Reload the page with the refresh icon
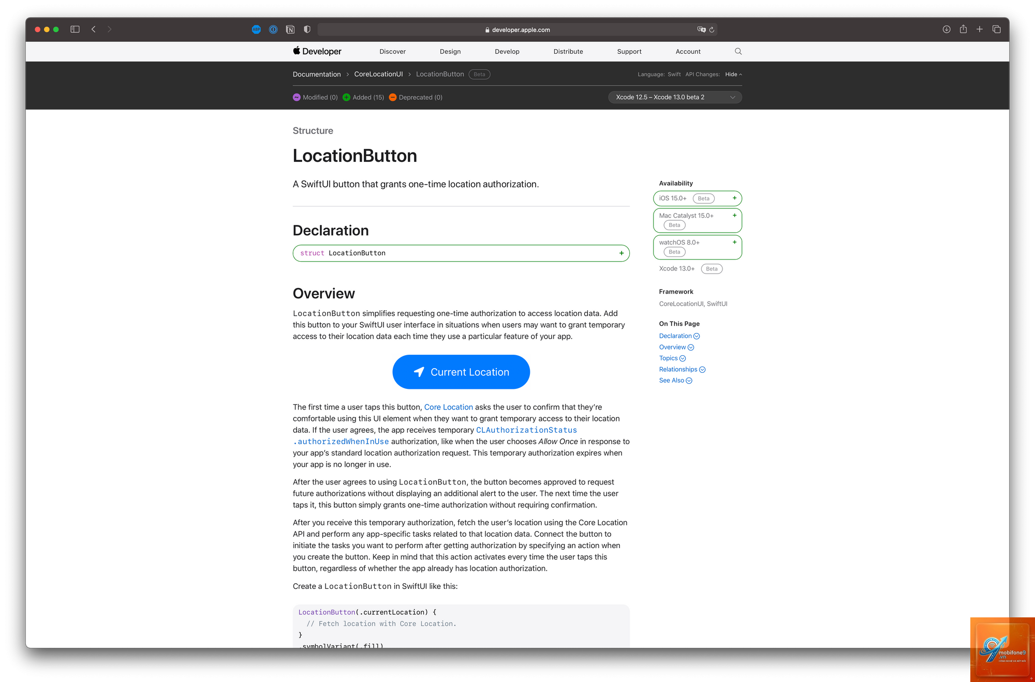The width and height of the screenshot is (1035, 682). pos(712,29)
